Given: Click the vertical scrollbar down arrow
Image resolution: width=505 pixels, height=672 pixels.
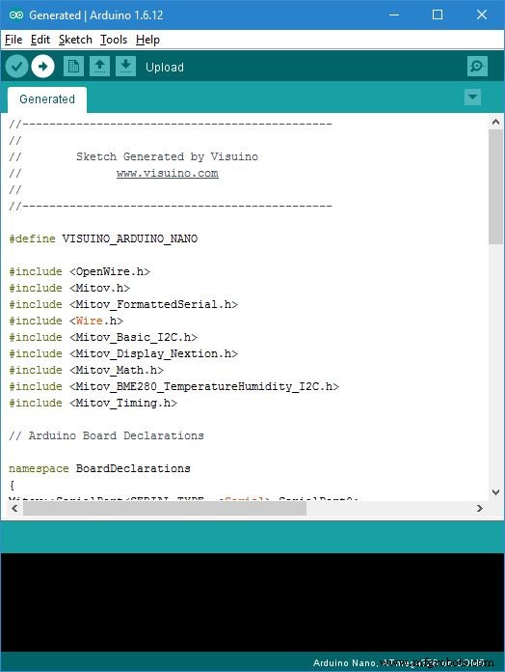Looking at the screenshot, I should pyautogui.click(x=495, y=492).
